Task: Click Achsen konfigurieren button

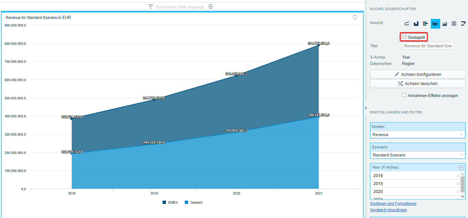Action: pos(417,74)
